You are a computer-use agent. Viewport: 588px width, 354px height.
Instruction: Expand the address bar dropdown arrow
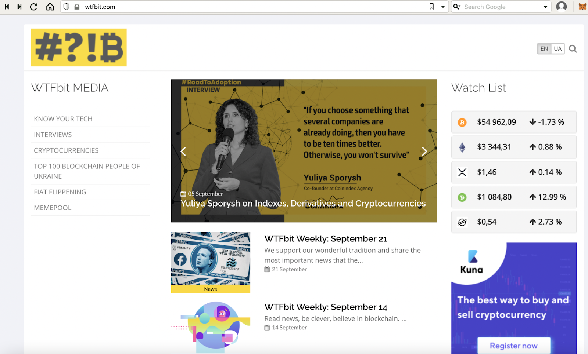click(x=443, y=7)
